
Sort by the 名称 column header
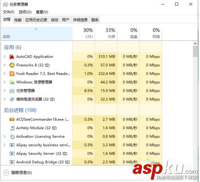click(37, 34)
